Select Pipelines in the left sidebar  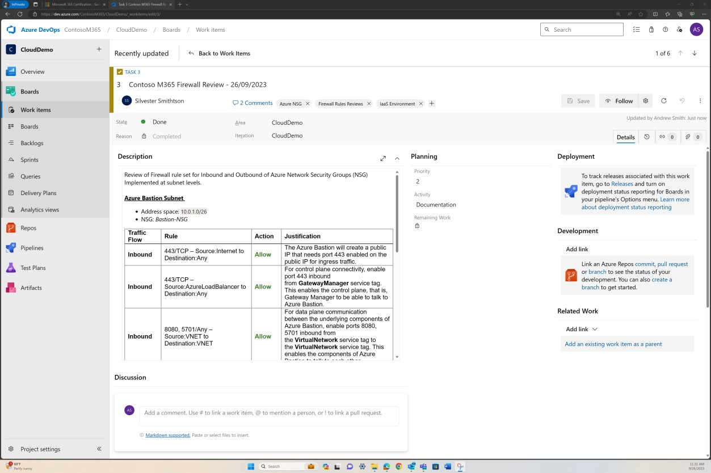(x=31, y=248)
